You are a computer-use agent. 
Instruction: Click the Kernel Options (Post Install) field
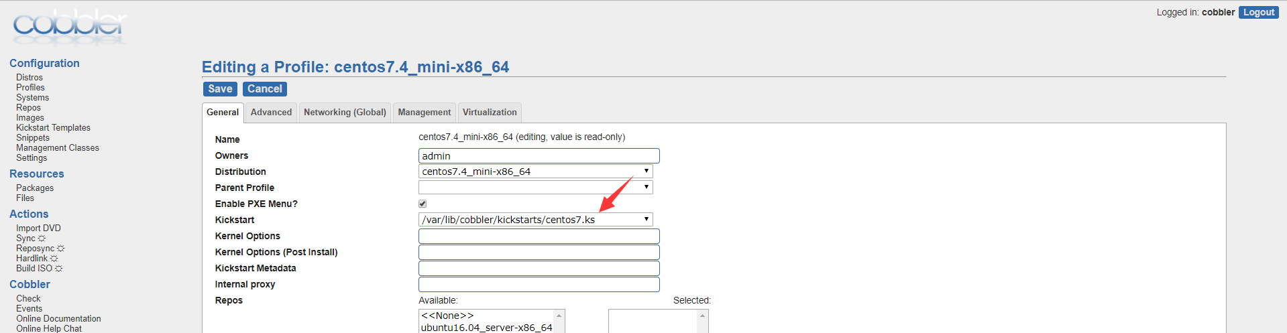(x=539, y=253)
